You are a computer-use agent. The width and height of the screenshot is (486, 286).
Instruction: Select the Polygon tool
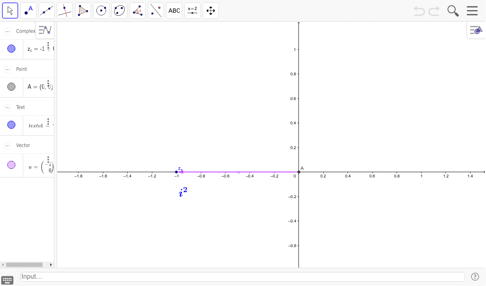[83, 11]
